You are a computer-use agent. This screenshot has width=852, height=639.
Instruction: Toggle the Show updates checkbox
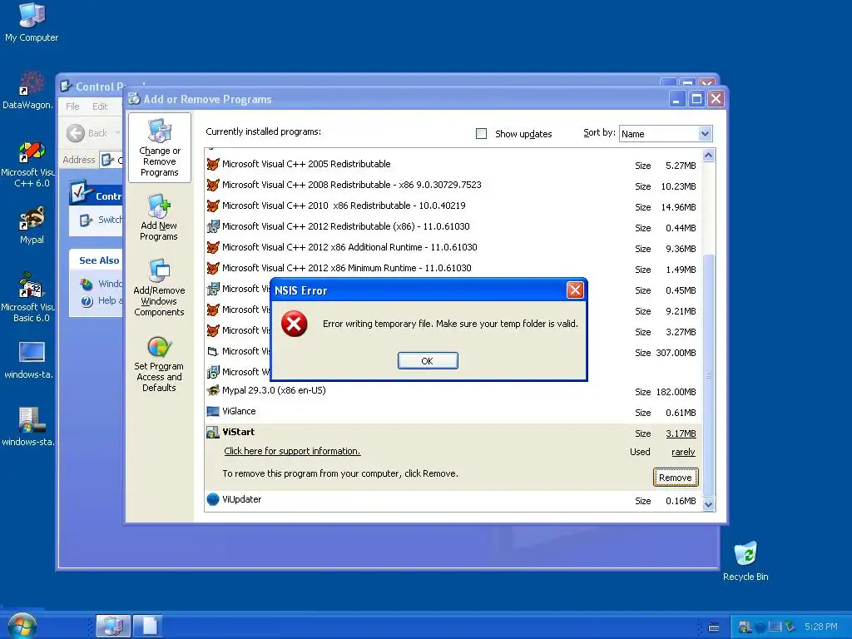pyautogui.click(x=482, y=134)
